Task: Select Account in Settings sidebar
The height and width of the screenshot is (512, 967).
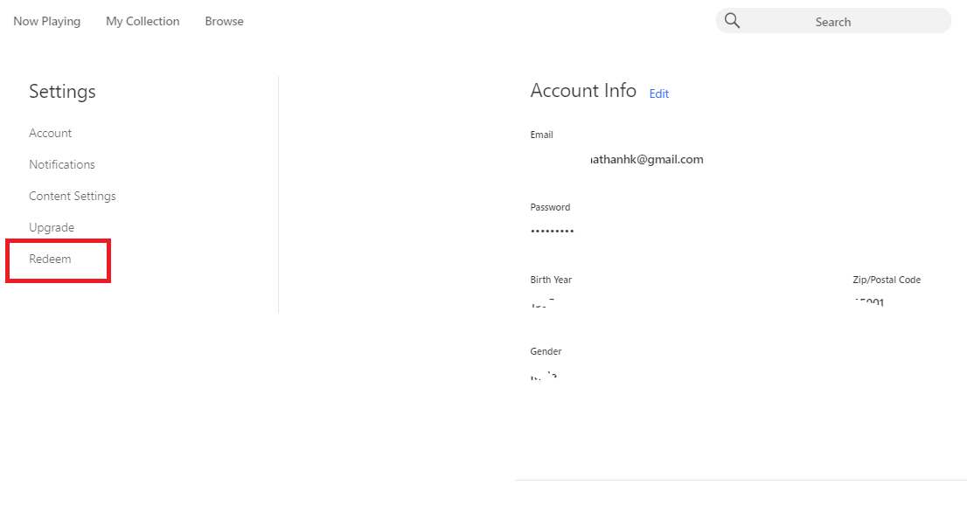Action: (x=50, y=133)
